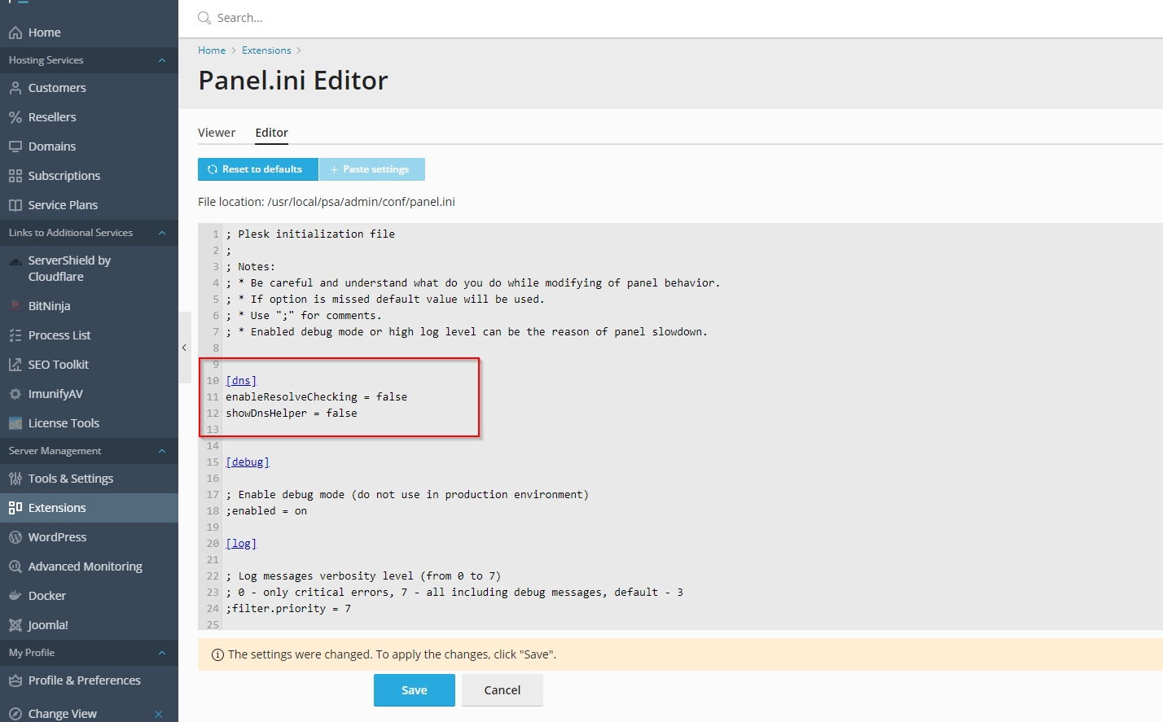Close the Change View option
This screenshot has width=1163, height=722.
(159, 714)
